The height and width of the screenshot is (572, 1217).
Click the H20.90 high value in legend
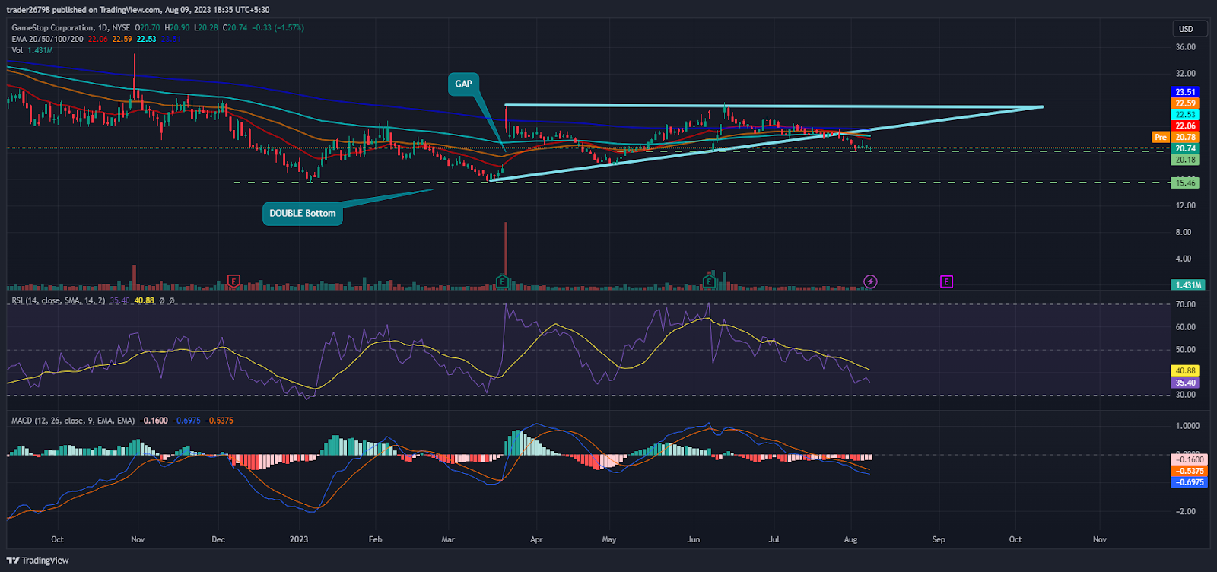[177, 27]
